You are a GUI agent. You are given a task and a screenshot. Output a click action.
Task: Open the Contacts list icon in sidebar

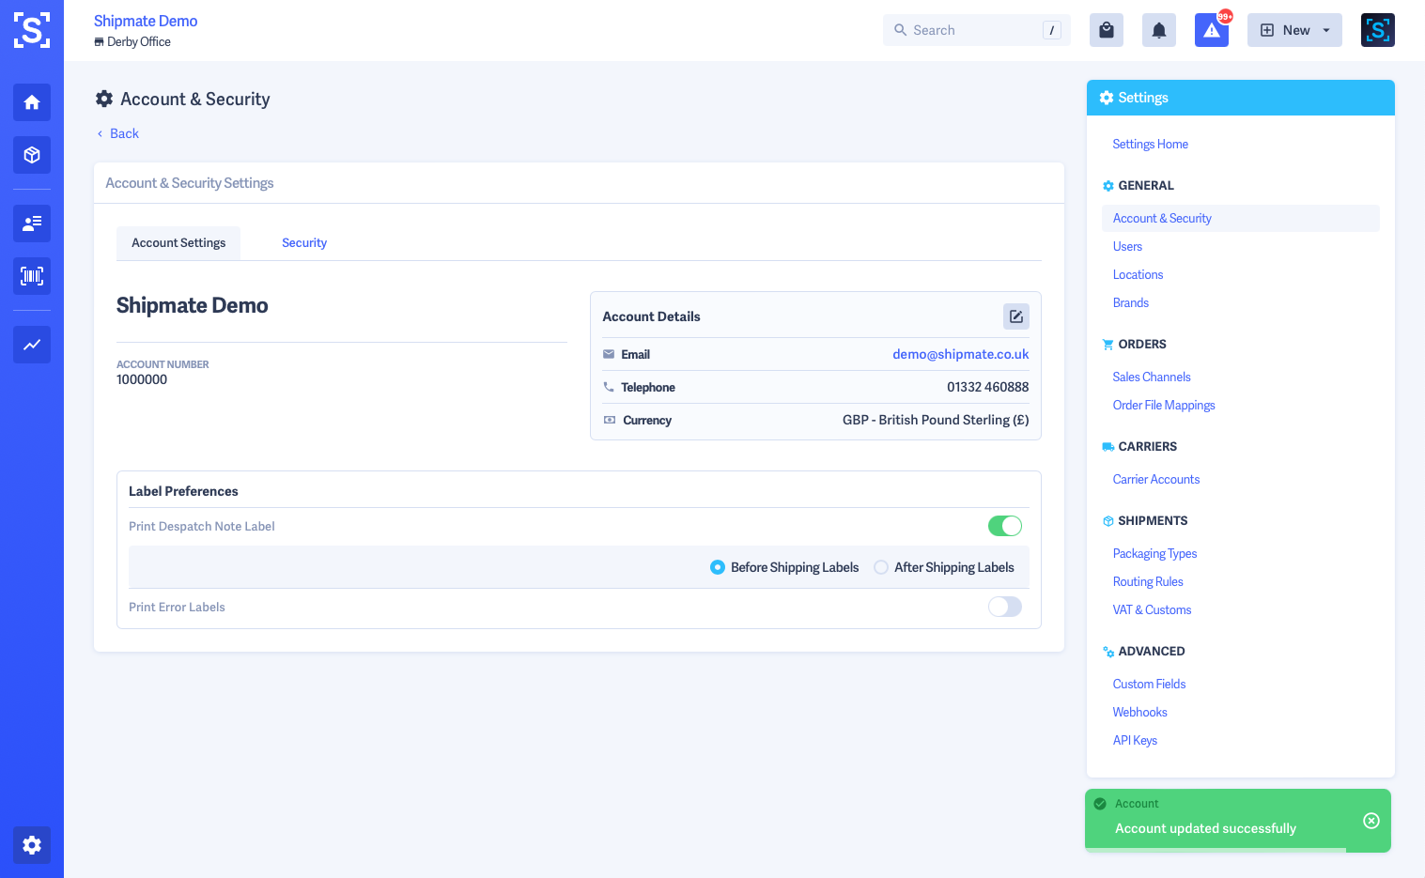point(32,223)
